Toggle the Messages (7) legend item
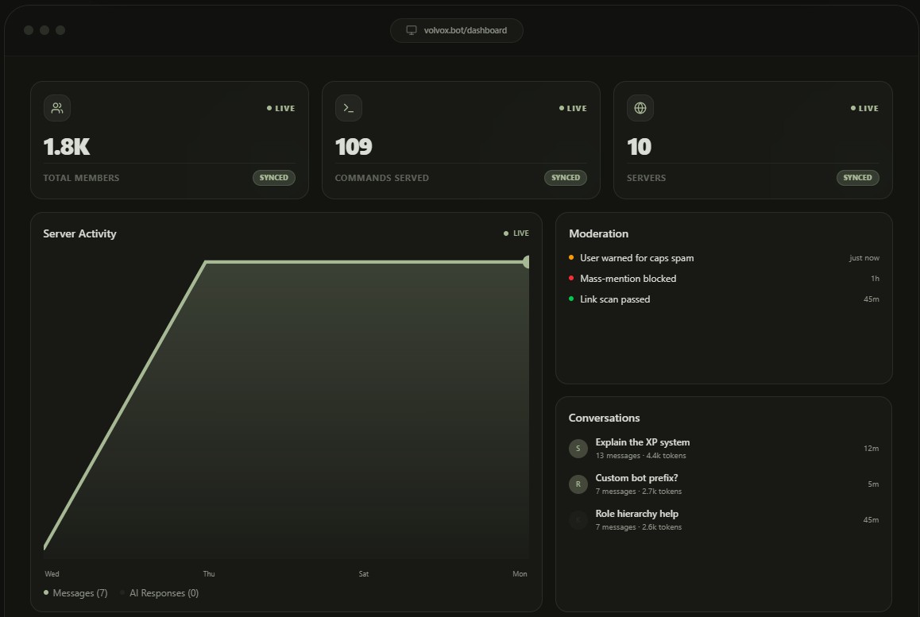This screenshot has height=617, width=920. [x=75, y=593]
